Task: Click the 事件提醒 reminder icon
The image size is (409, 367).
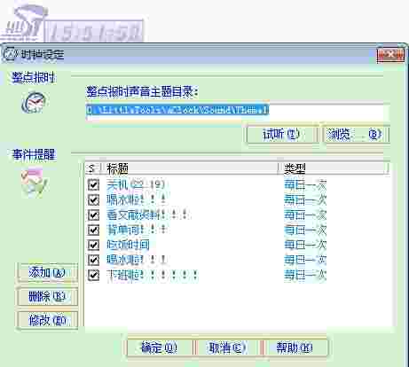Action: coord(34,183)
